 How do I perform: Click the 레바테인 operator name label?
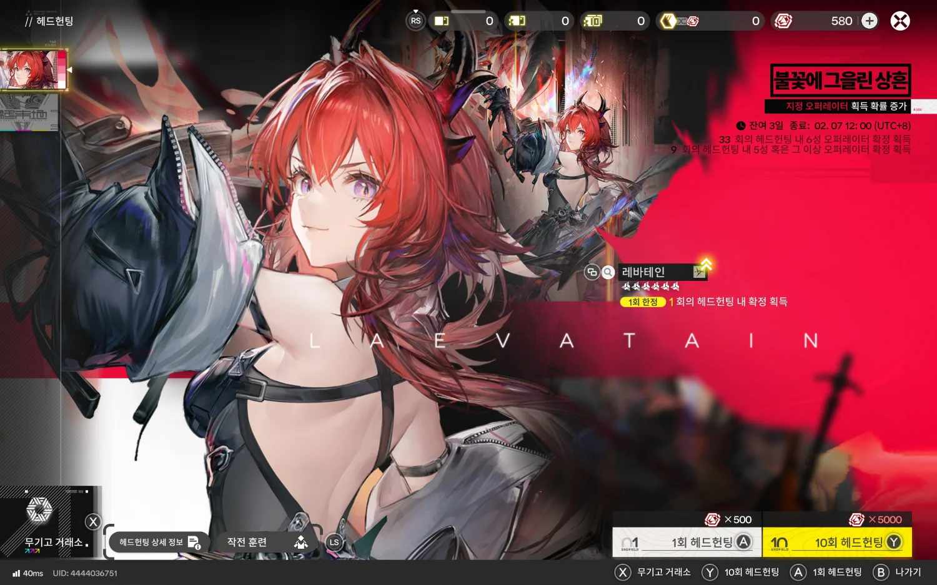pos(643,272)
